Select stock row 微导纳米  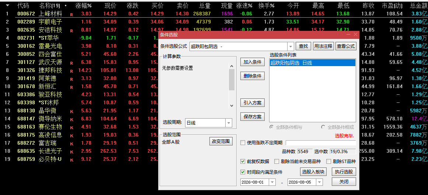click(51, 119)
